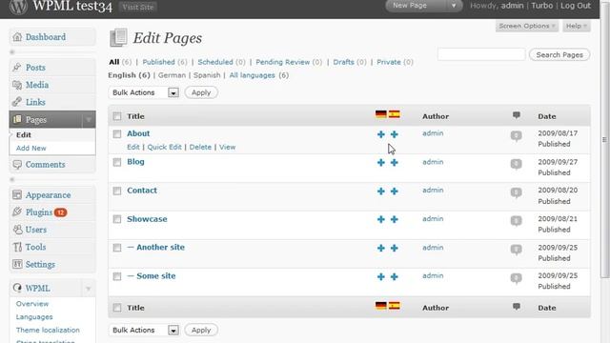Click the German flag in table footer
This screenshot has width=610, height=343.
381,306
